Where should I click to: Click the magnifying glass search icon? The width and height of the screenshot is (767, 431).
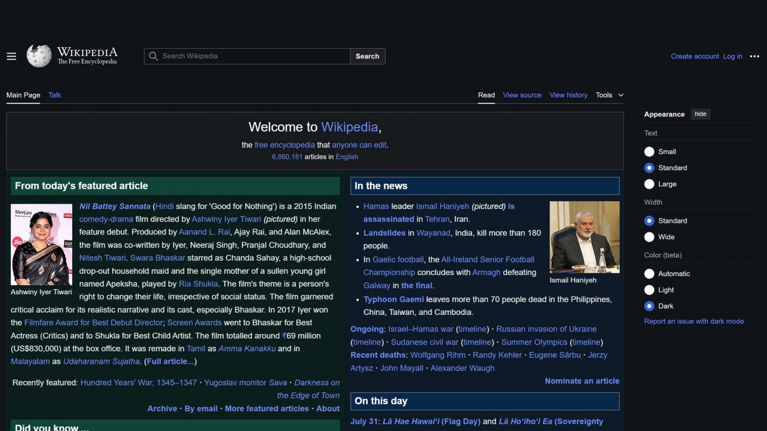click(x=153, y=56)
